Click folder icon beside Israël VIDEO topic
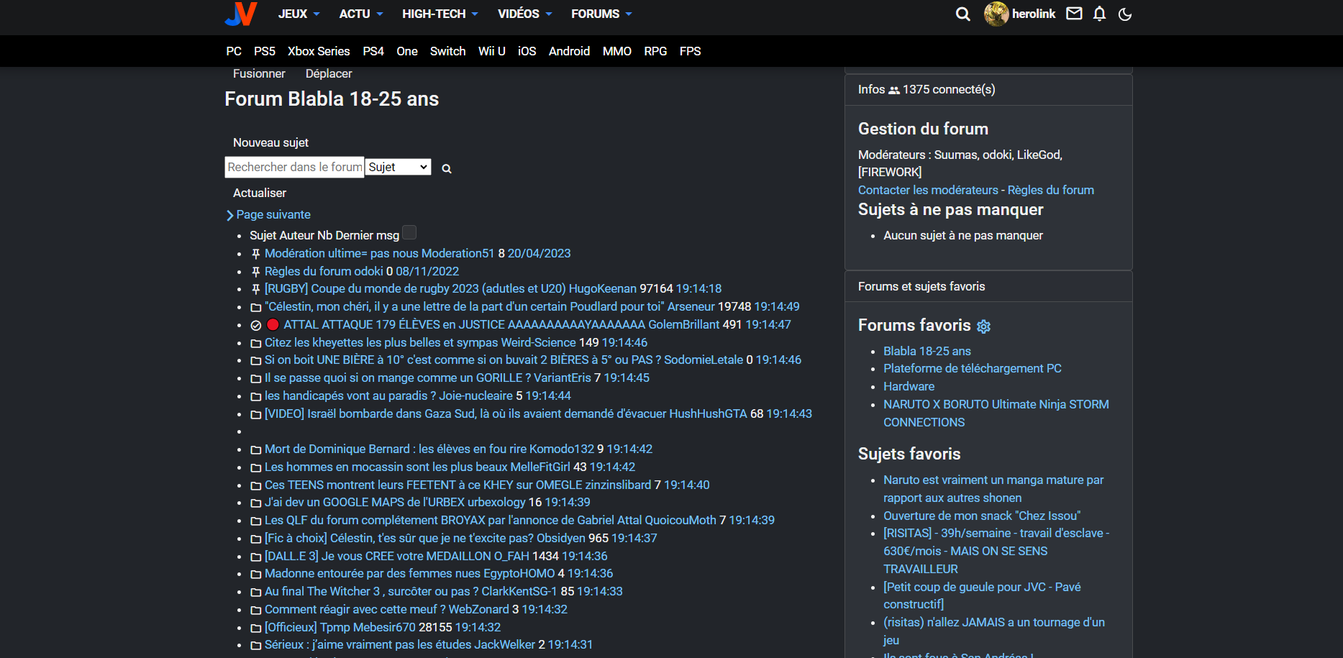 coord(255,414)
